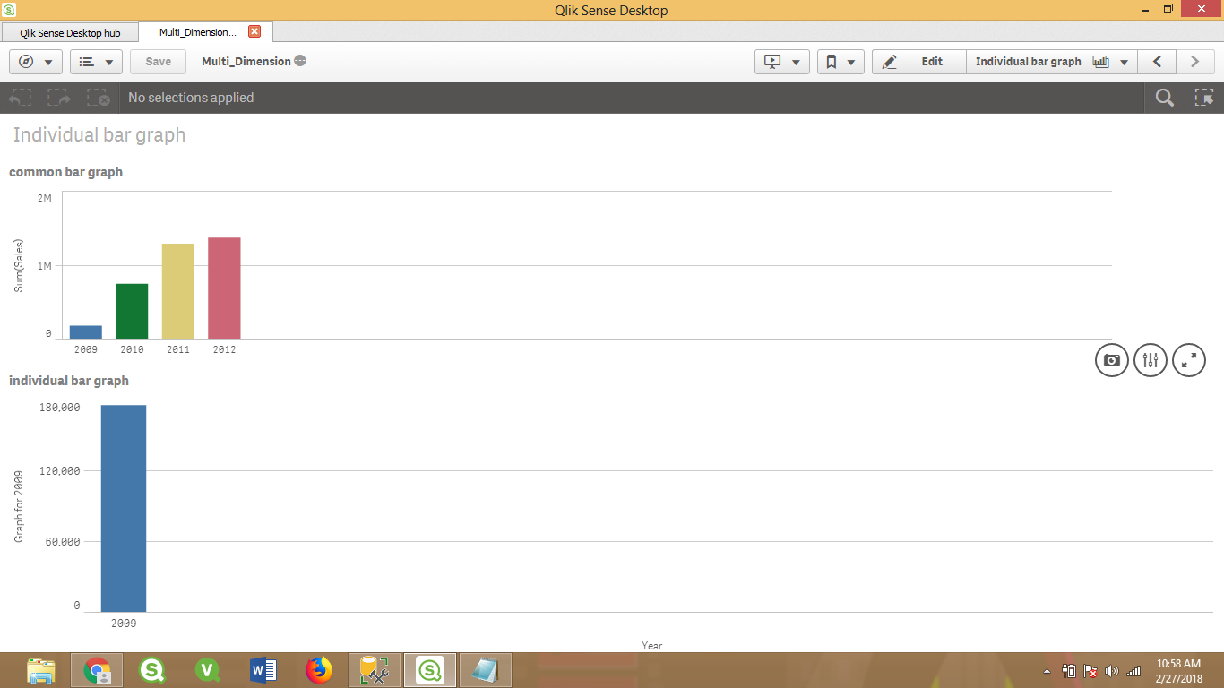Click the Save button
This screenshot has height=688, width=1224.
click(157, 61)
